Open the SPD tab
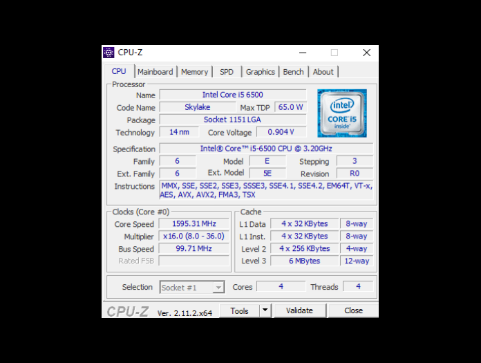The width and height of the screenshot is (481, 363). click(227, 72)
